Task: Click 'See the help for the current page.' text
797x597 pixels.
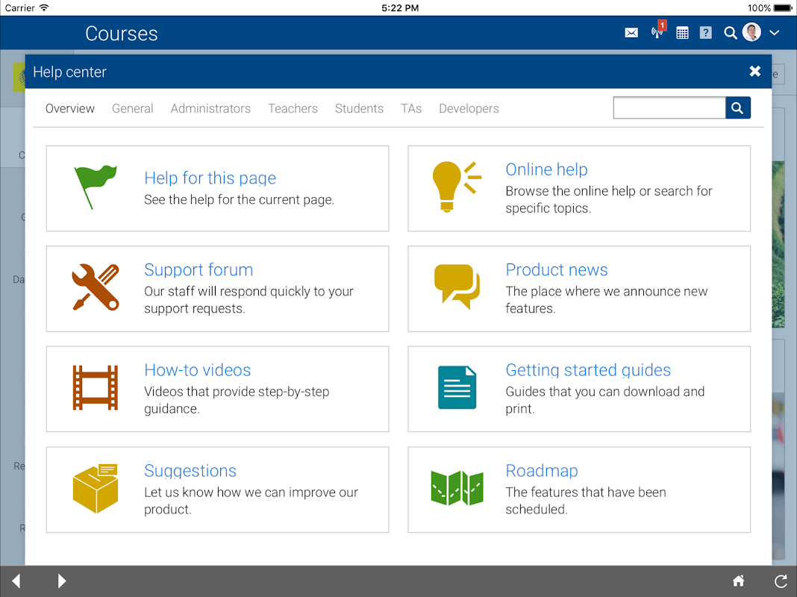Action: (240, 200)
